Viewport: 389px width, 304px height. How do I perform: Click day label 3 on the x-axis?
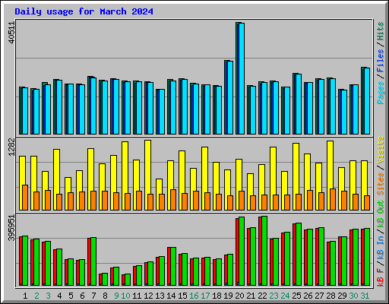point(48,296)
